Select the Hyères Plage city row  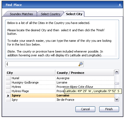pos(60,91)
